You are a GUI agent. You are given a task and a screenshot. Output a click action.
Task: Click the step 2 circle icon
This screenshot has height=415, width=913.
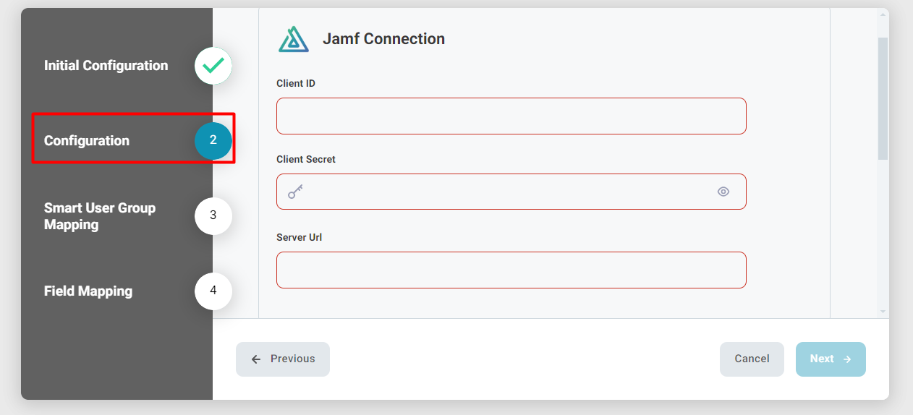click(213, 141)
